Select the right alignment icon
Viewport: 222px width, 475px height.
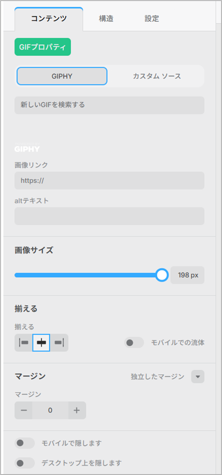coord(59,342)
